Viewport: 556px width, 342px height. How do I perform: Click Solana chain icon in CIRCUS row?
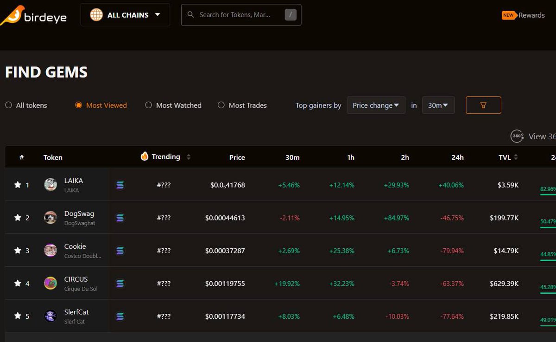click(120, 284)
